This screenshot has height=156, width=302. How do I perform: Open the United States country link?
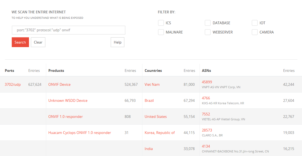[156, 117]
